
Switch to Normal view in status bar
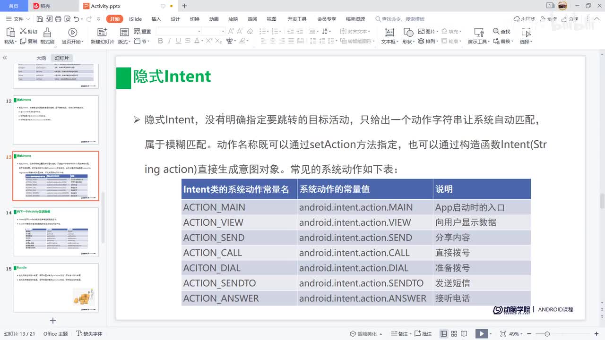tap(444, 334)
